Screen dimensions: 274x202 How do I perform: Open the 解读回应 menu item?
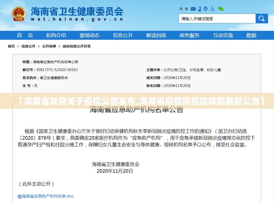156,35
